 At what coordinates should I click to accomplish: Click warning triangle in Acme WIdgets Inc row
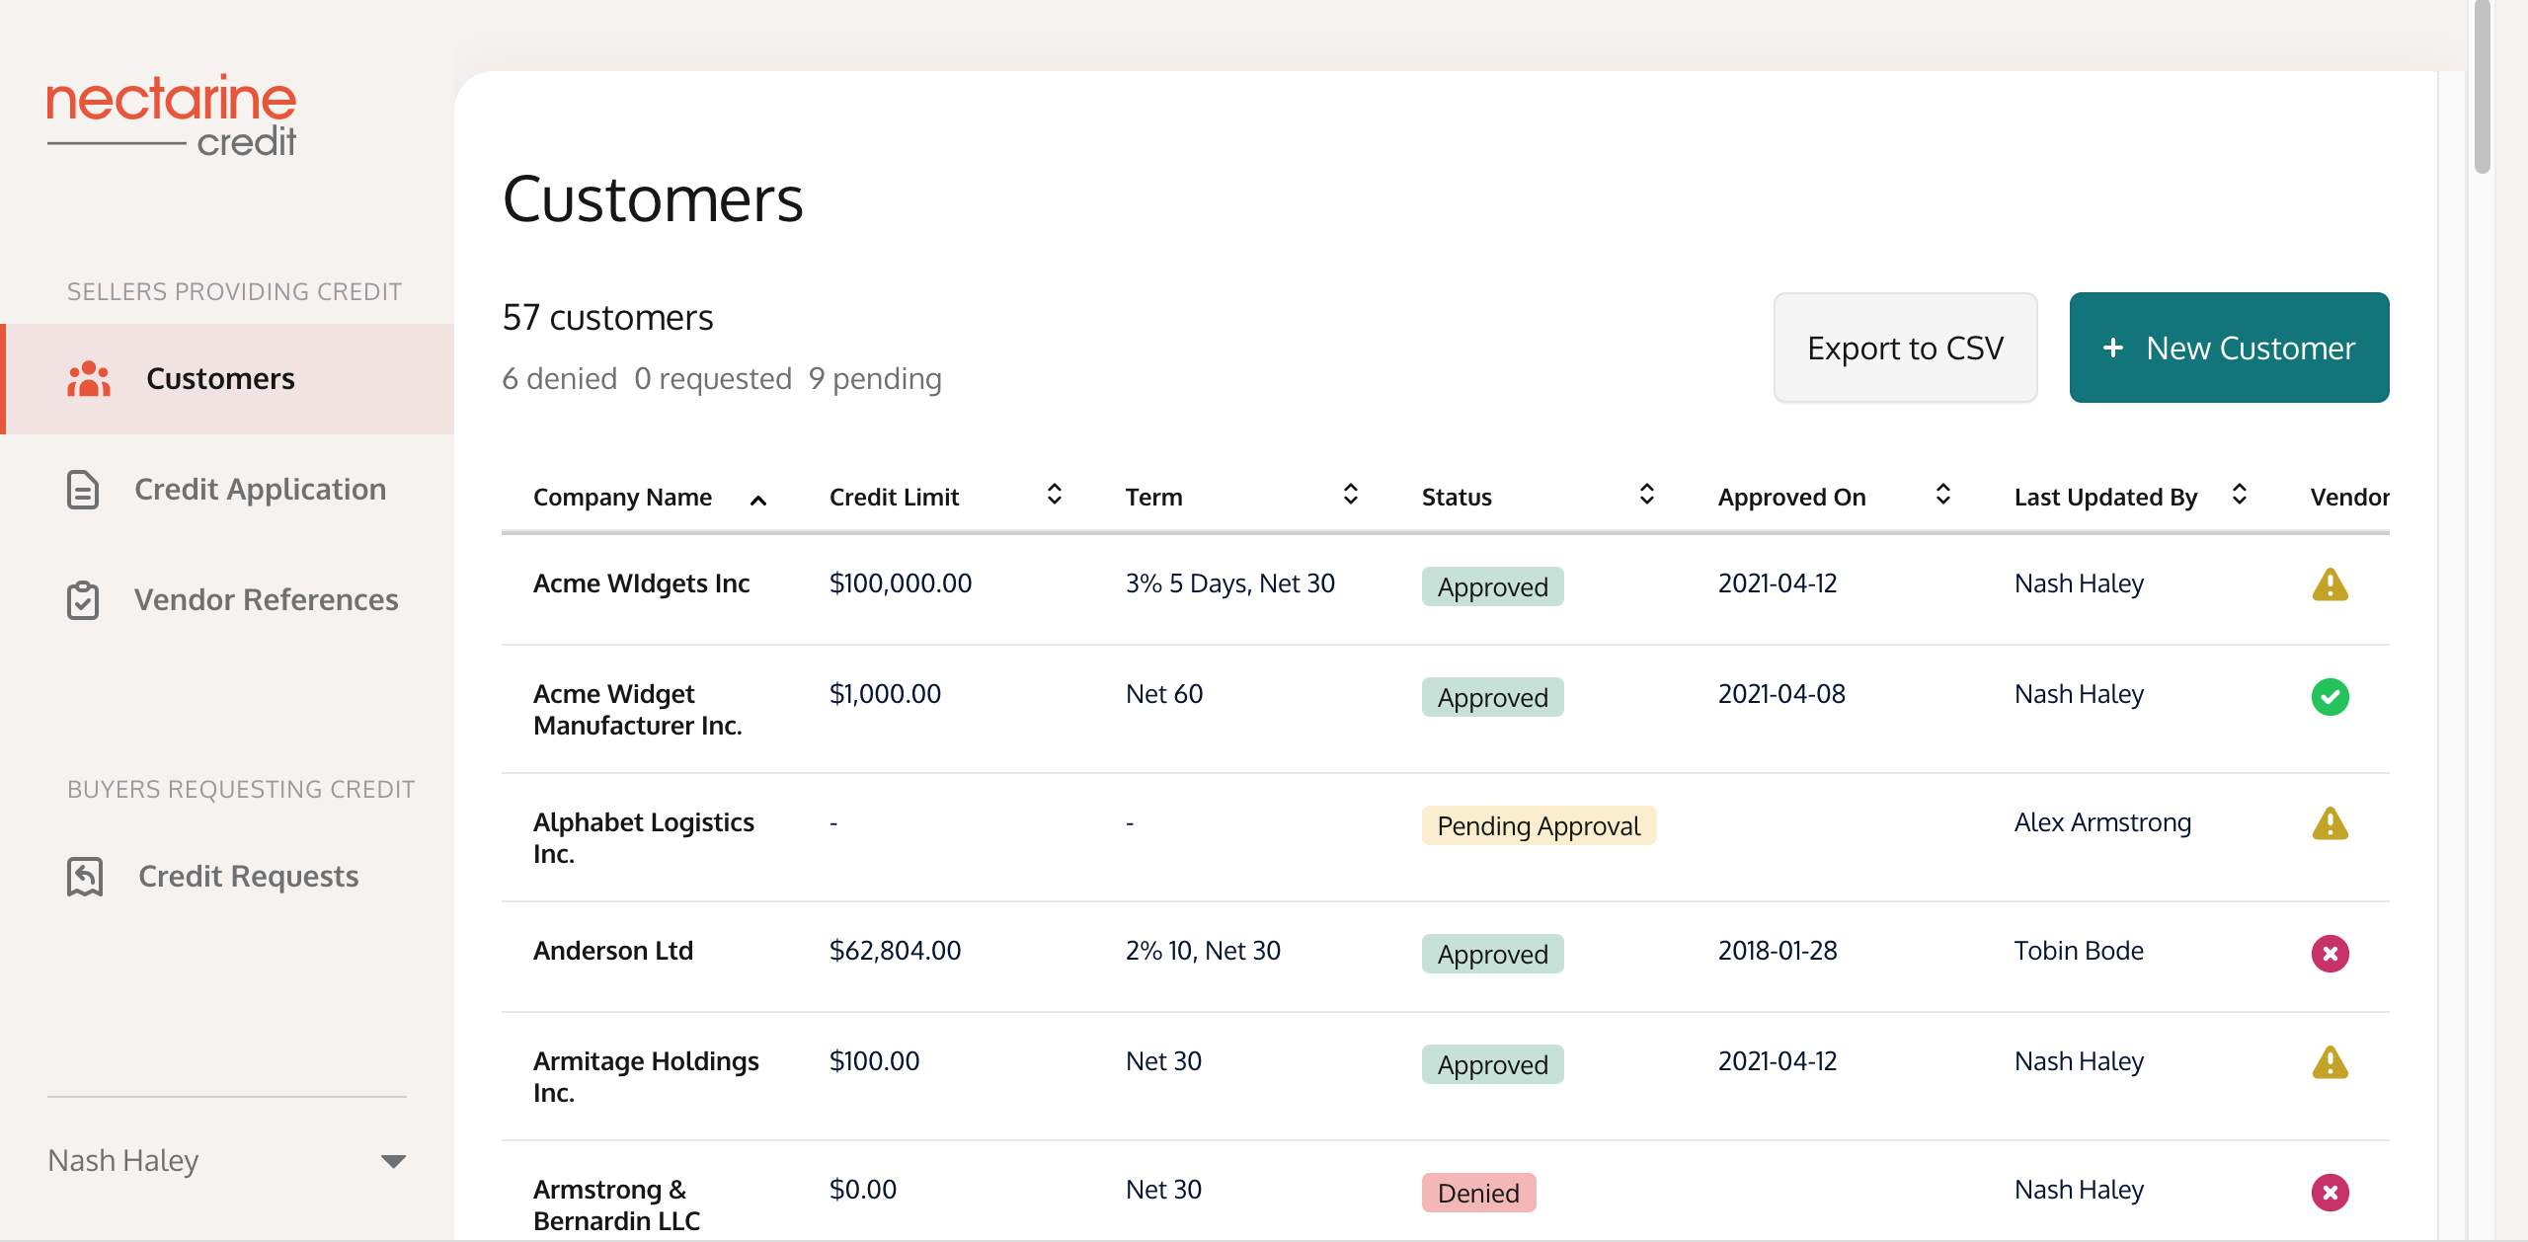pyautogui.click(x=2330, y=584)
